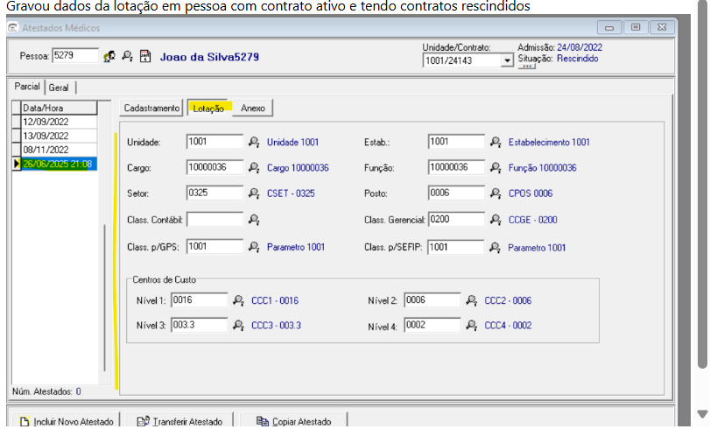Viewport: 710px width, 429px height.
Task: Switch to the Geral tab
Action: 60,88
